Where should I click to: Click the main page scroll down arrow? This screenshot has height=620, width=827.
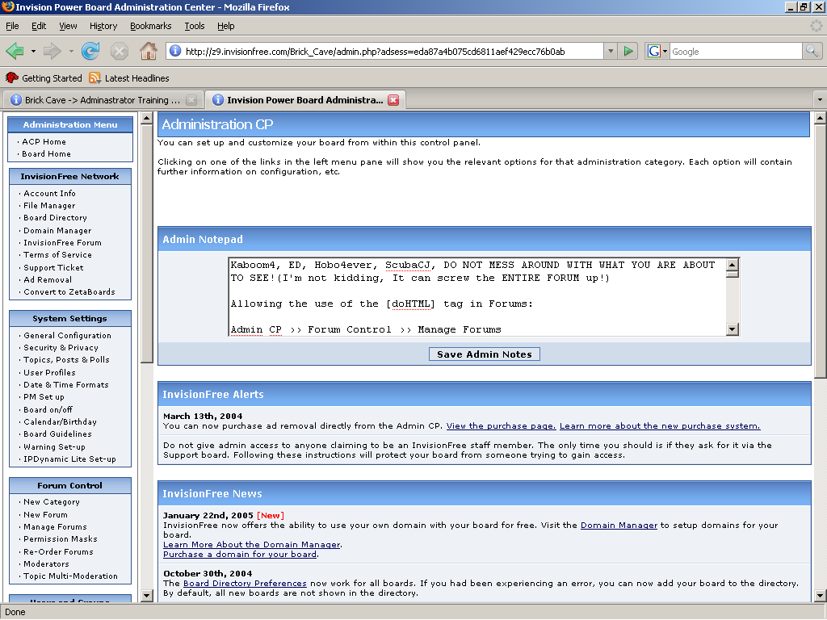click(821, 597)
